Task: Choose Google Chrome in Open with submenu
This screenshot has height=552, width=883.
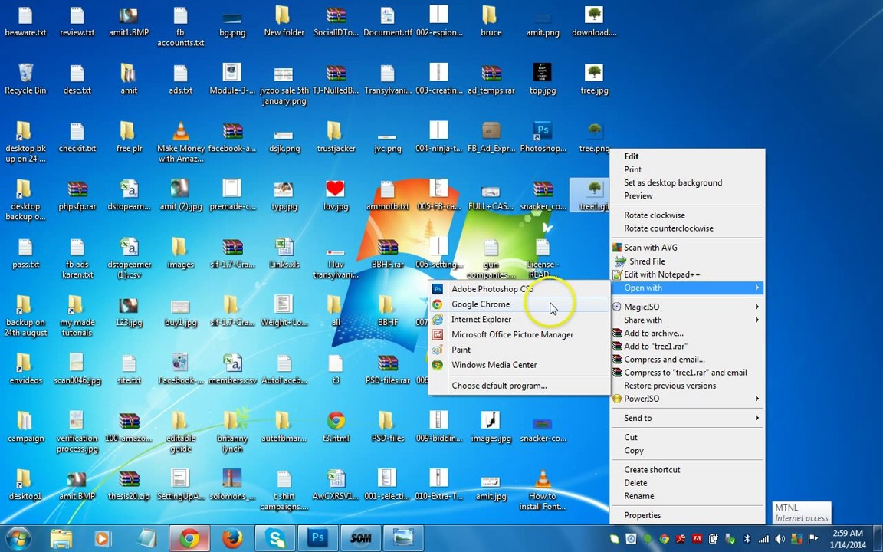Action: [481, 304]
